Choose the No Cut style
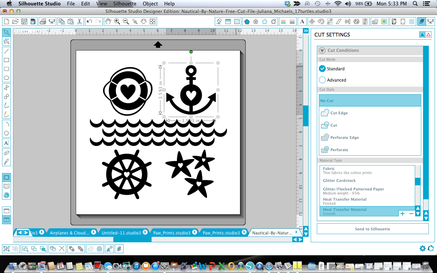 (370, 101)
